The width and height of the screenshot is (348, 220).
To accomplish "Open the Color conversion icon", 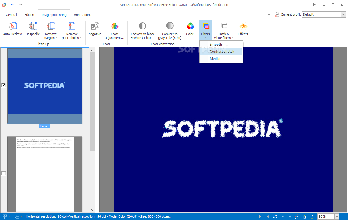I will point(190,26).
